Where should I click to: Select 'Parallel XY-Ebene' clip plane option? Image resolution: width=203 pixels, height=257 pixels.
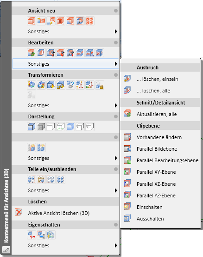(160, 172)
